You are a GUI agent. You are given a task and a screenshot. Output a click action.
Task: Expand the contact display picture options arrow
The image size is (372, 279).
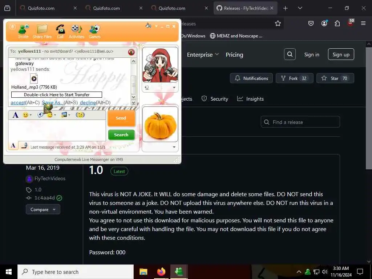coord(174,88)
